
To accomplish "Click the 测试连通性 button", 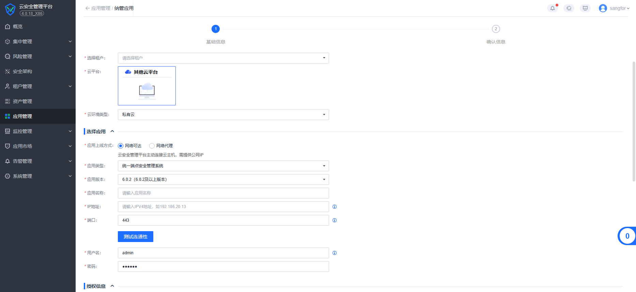I will (x=135, y=237).
